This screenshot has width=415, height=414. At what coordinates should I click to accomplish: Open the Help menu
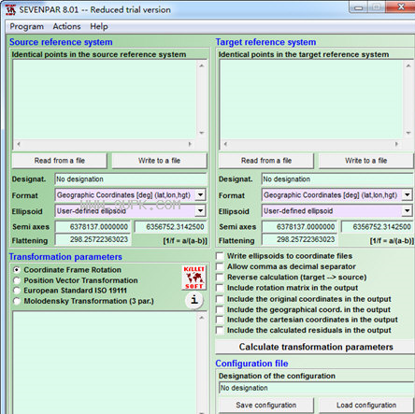[x=99, y=26]
